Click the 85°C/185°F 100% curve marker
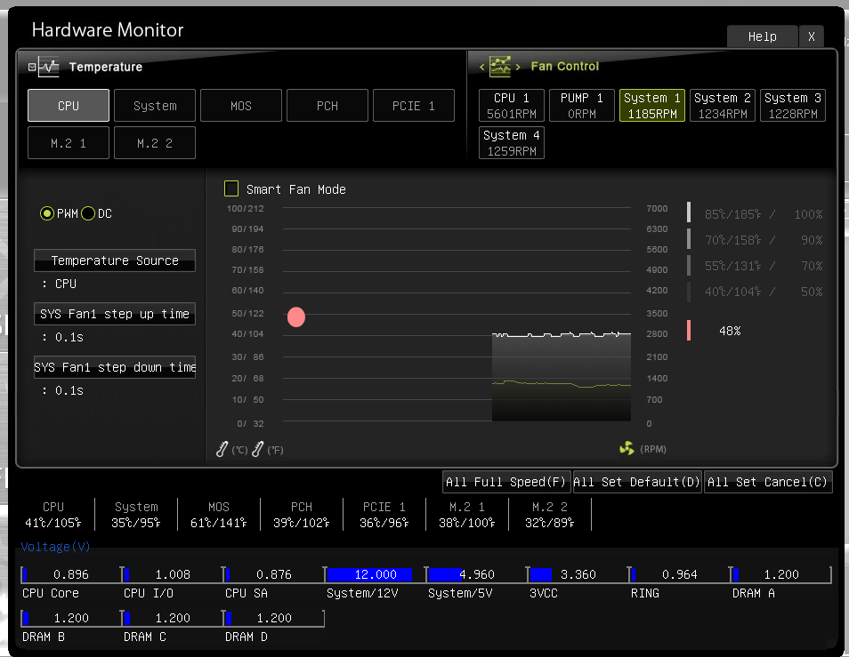Screen dimensions: 849x657 pyautogui.click(x=689, y=212)
